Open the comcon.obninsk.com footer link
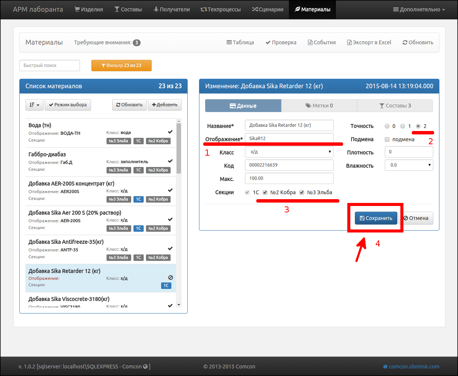Screen dimensions: 458x376 point(411,367)
